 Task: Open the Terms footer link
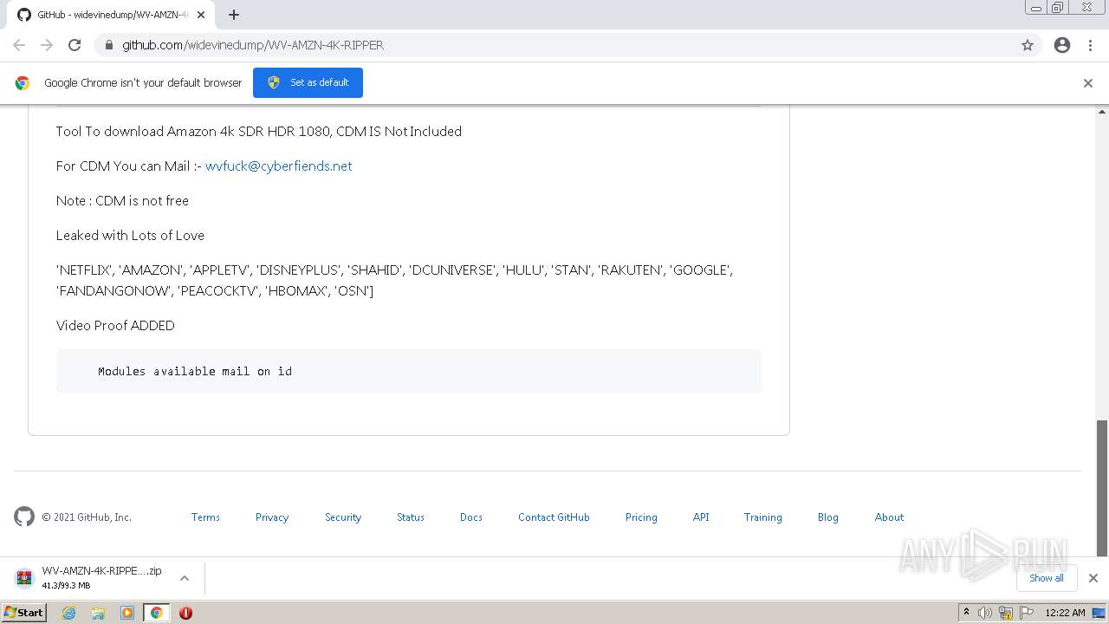pos(205,517)
